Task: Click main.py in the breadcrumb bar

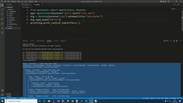Action: click(x=26, y=7)
